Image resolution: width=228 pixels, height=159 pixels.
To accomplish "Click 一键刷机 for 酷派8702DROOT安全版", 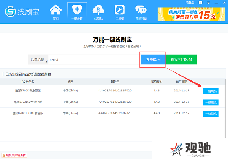I will [x=211, y=114].
